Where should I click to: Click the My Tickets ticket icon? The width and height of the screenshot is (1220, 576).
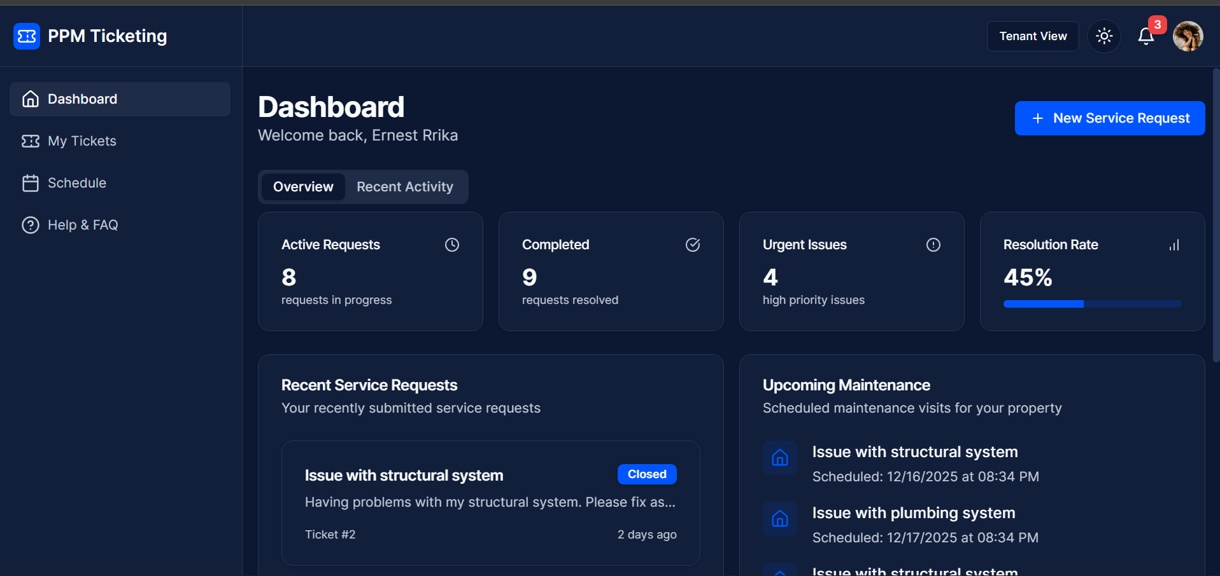pos(31,141)
